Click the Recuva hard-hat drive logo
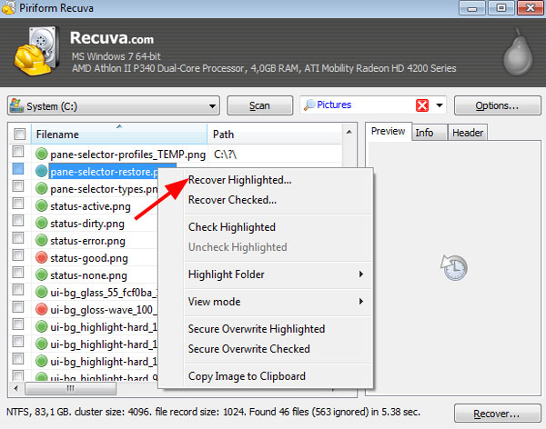The width and height of the screenshot is (546, 429). [35, 50]
